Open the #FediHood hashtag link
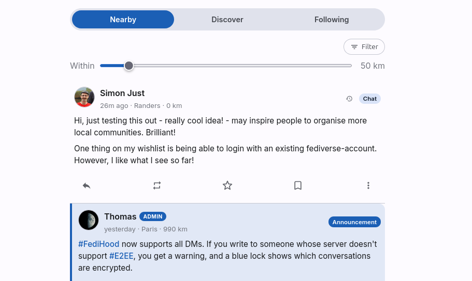This screenshot has height=281, width=472. (x=99, y=244)
